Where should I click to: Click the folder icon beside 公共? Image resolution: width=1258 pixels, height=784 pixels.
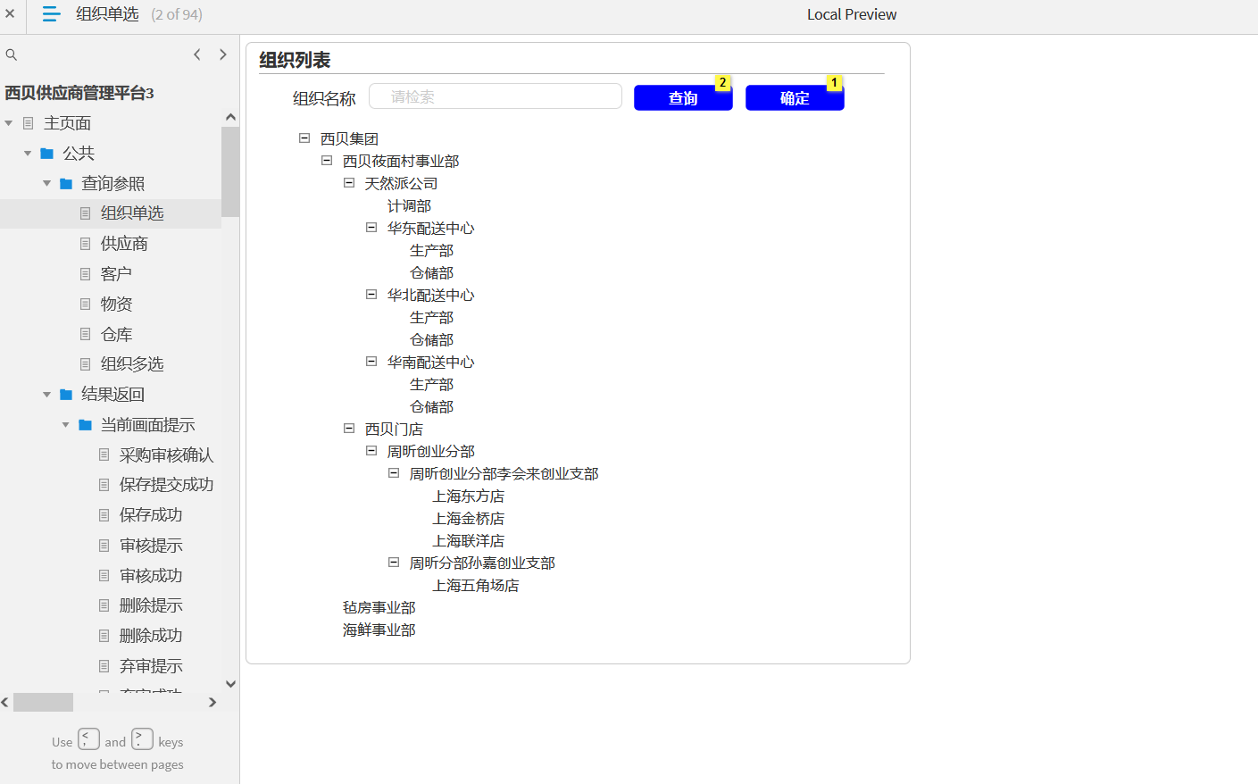(x=47, y=154)
